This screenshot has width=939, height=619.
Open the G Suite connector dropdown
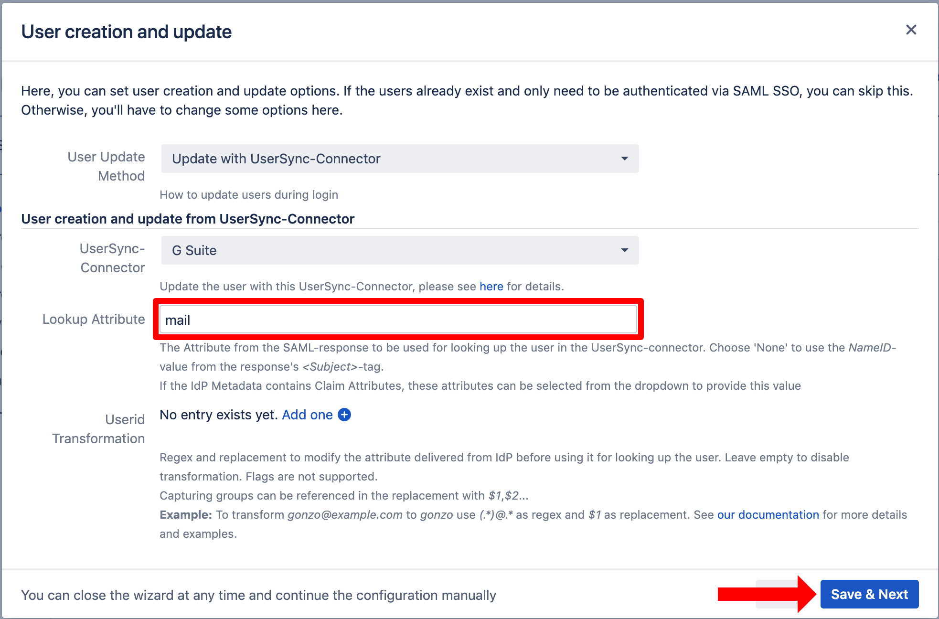(x=399, y=250)
